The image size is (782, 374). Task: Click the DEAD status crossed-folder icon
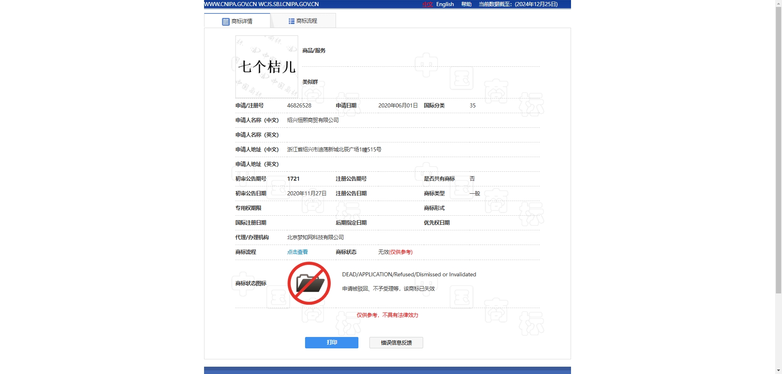(x=309, y=283)
